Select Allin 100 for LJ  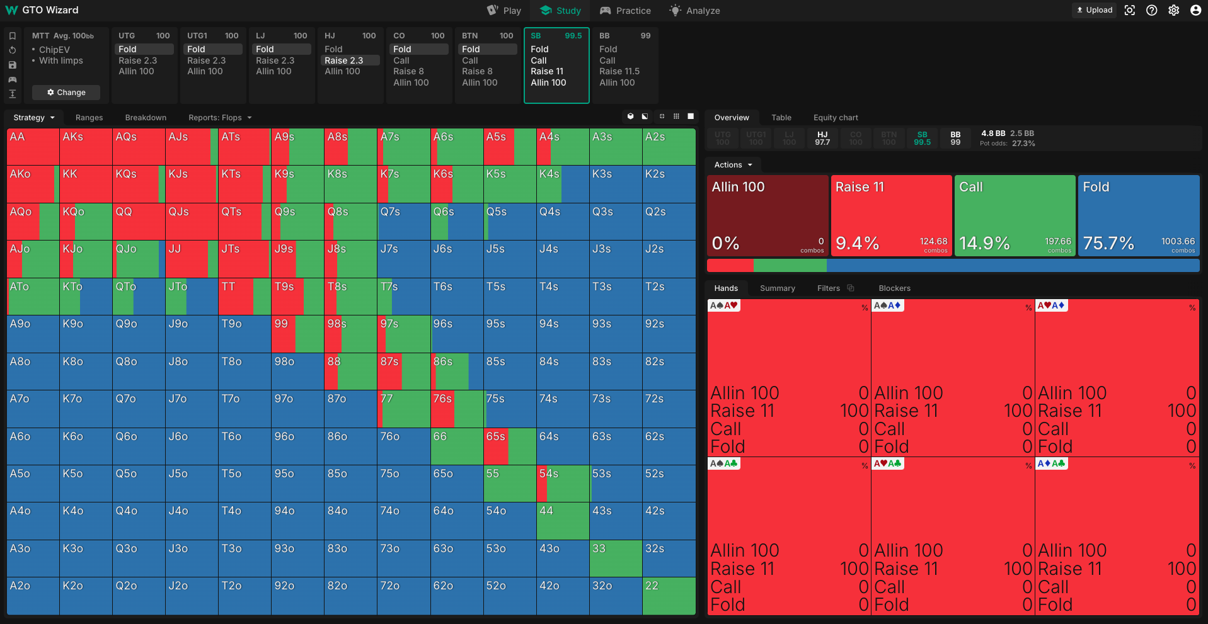pos(282,71)
